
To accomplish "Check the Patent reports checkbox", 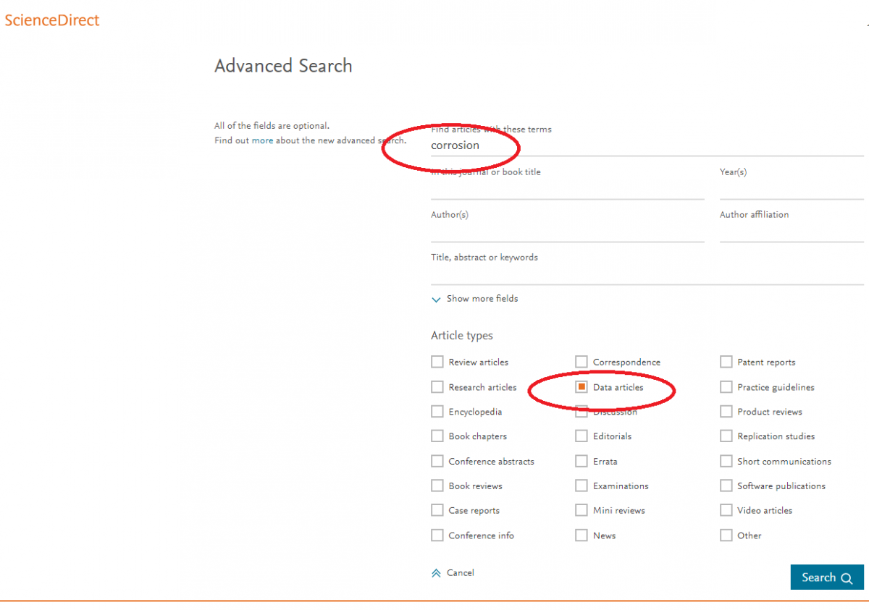I will click(x=726, y=362).
